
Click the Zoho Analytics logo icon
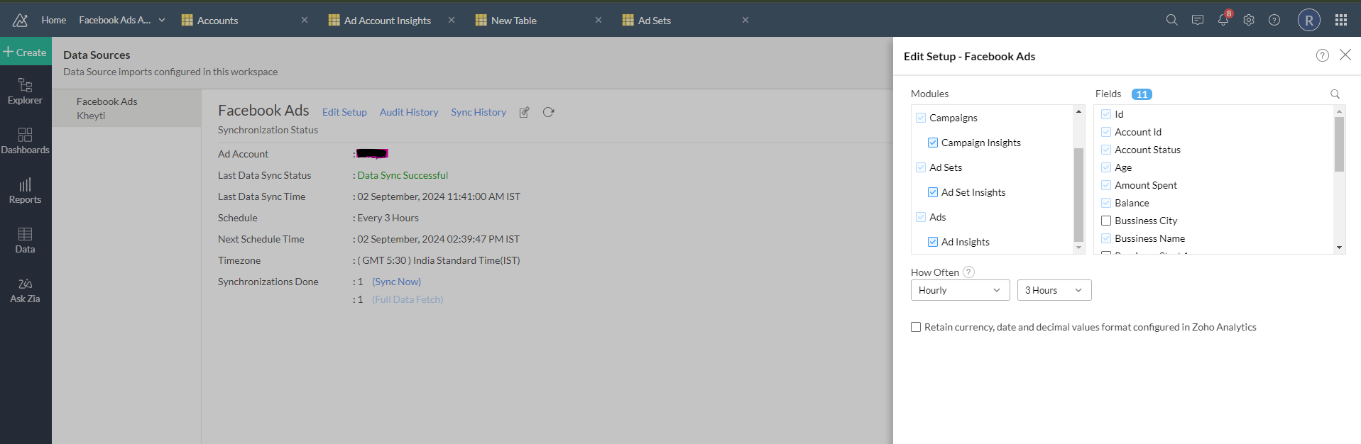(20, 20)
